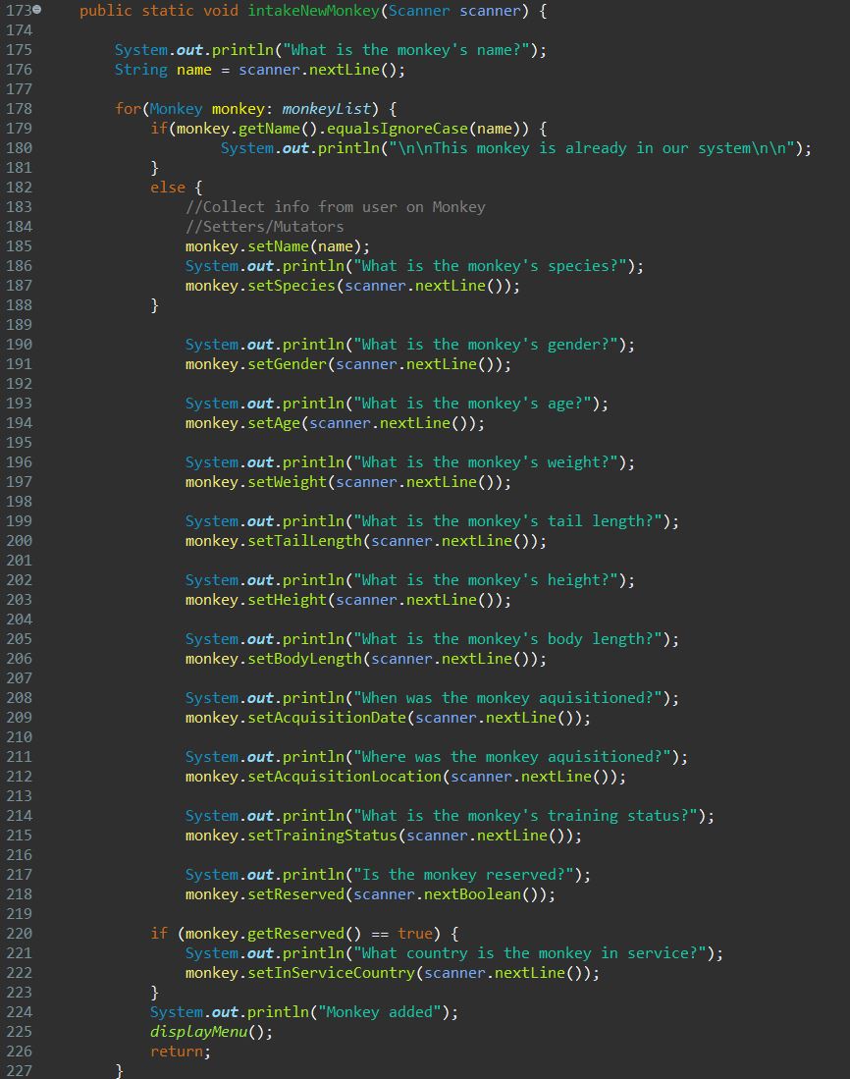The height and width of the screenshot is (1079, 850).
Task: Click line number 190 in the gutter
Action: 18,344
